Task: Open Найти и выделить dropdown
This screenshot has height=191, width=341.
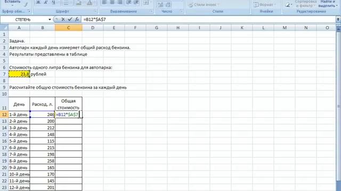Action: click(x=328, y=4)
